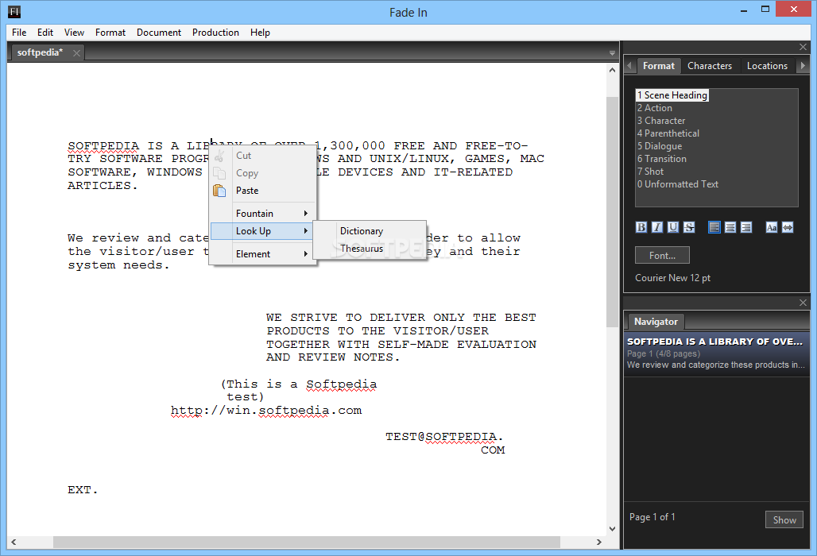
Task: Click the http://win.softpedia.com text line
Action: pos(266,411)
